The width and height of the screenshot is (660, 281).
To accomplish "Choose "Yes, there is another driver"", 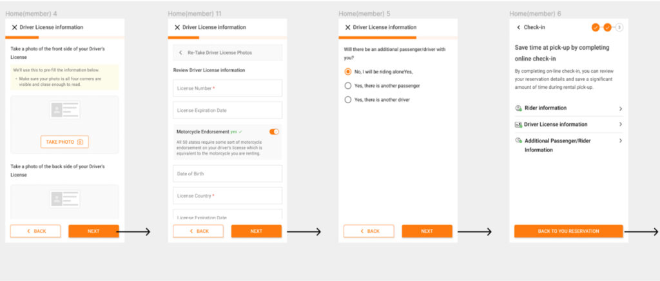I will (348, 100).
